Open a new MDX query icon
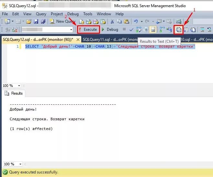This screenshot has width=213, height=177. (x=89, y=21)
